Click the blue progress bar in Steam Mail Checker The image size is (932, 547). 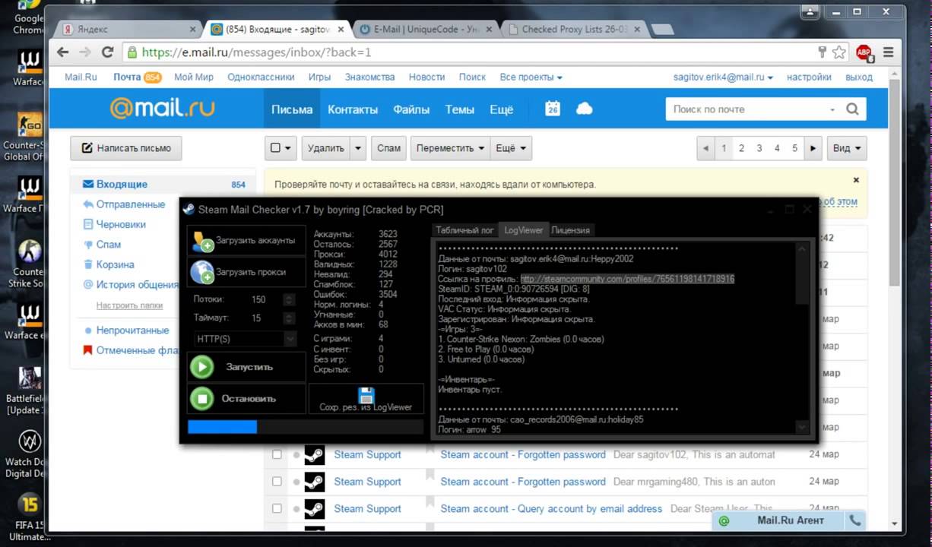222,426
